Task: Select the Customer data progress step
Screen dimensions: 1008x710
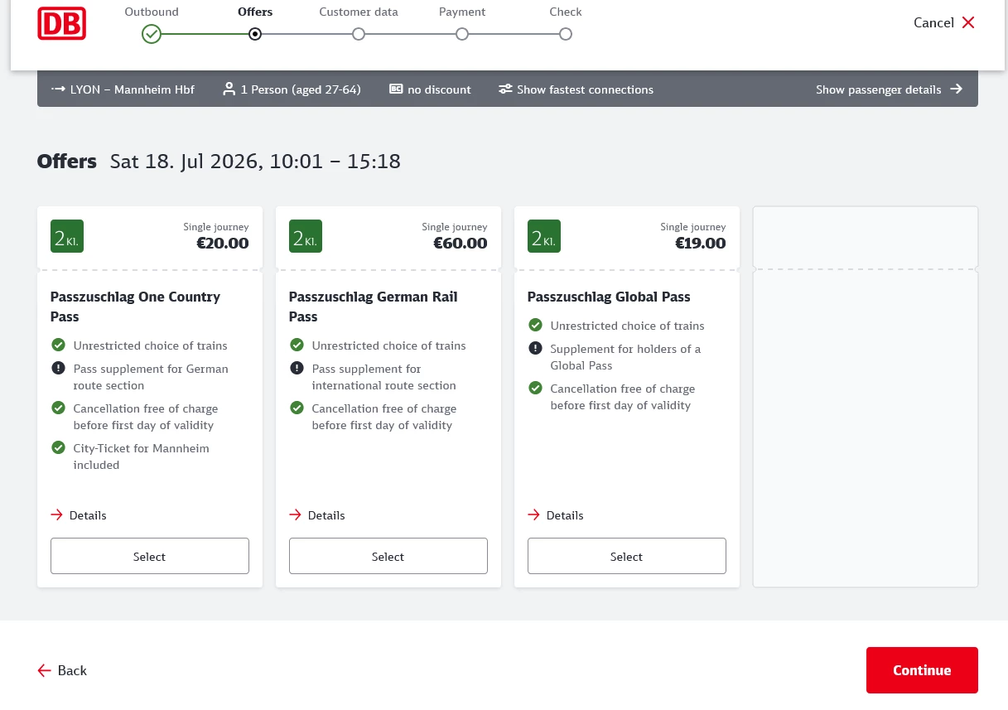Action: (359, 34)
